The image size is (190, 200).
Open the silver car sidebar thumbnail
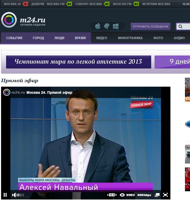click(187, 152)
